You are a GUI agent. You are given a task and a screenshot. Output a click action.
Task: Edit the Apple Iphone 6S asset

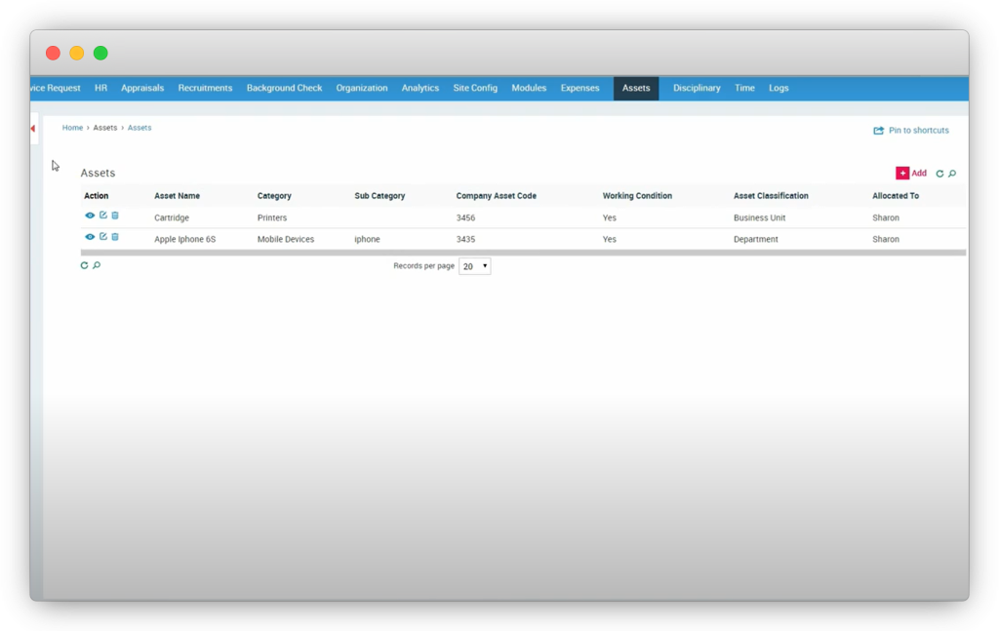pos(102,237)
